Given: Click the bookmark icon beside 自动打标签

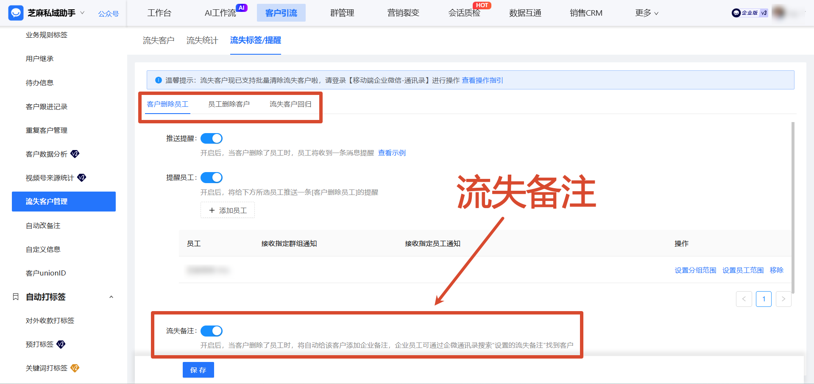Looking at the screenshot, I should pos(16,297).
